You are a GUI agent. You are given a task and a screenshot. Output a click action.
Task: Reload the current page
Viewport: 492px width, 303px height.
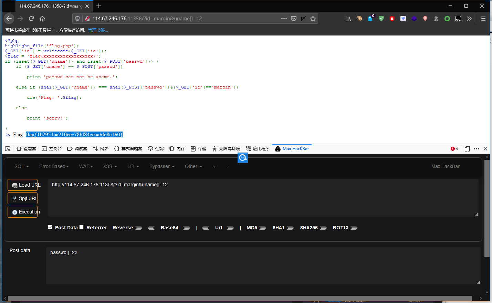coord(31,19)
